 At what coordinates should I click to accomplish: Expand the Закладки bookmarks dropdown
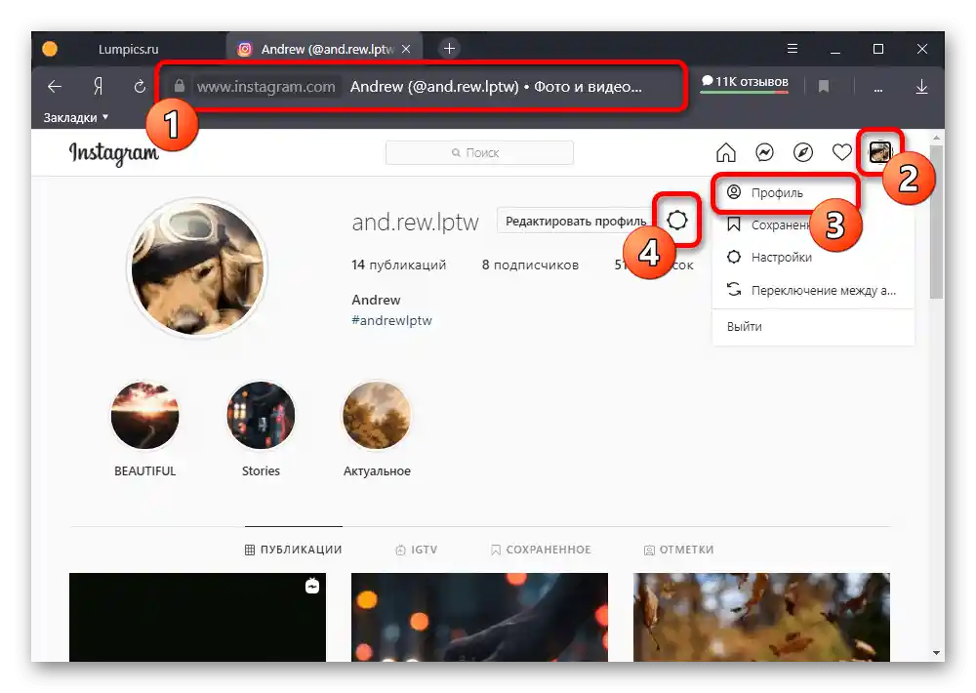click(x=76, y=118)
